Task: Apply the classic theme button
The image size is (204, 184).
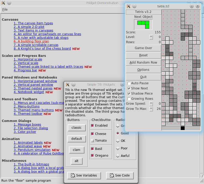Action: [x=77, y=128]
